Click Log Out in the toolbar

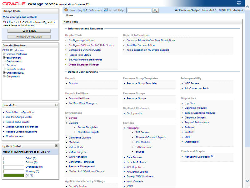[82, 10]
